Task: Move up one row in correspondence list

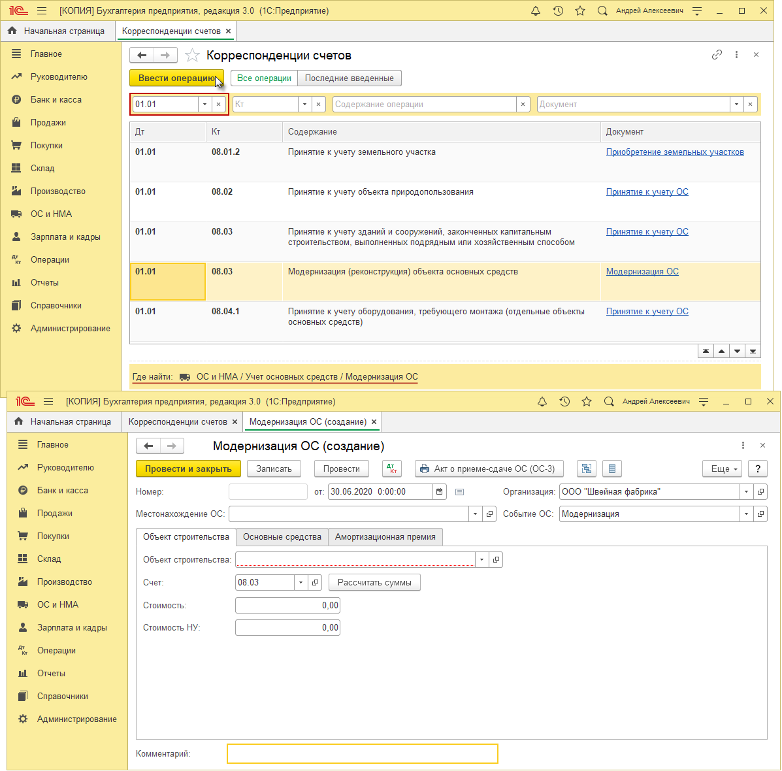Action: click(722, 351)
